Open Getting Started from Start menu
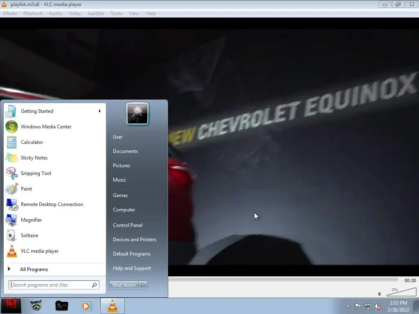This screenshot has width=419, height=314. [x=54, y=111]
